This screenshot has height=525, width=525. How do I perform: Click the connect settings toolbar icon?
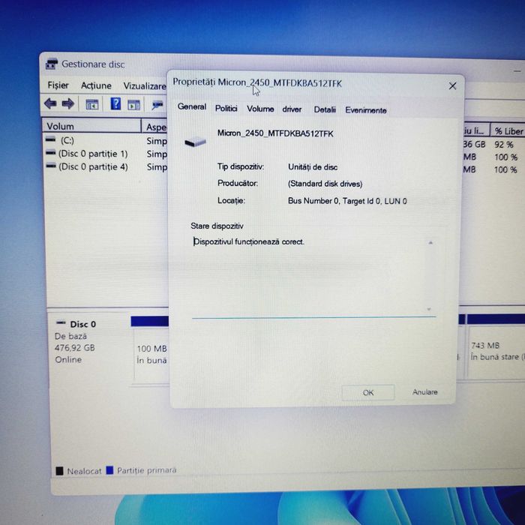157,105
